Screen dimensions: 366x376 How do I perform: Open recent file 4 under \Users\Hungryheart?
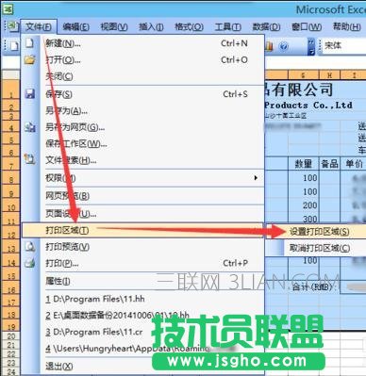(x=142, y=348)
